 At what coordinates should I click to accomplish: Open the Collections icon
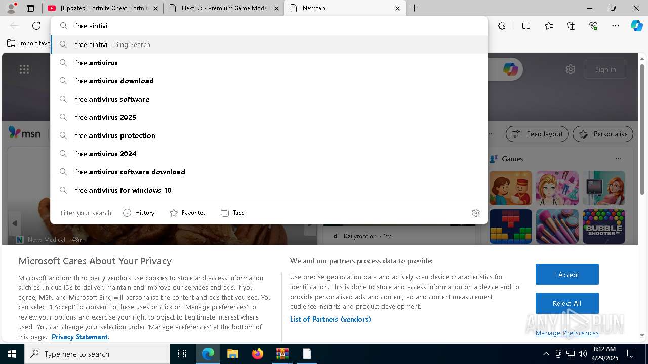coord(571,26)
